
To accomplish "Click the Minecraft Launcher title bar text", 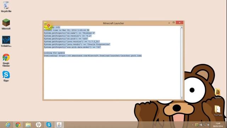I will point(113,23).
